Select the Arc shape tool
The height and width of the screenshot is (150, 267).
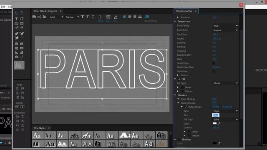pyautogui.click(x=22, y=52)
